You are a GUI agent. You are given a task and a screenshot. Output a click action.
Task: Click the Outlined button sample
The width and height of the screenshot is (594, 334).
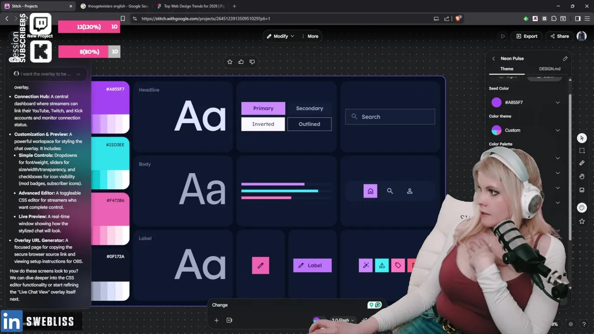[310, 124]
